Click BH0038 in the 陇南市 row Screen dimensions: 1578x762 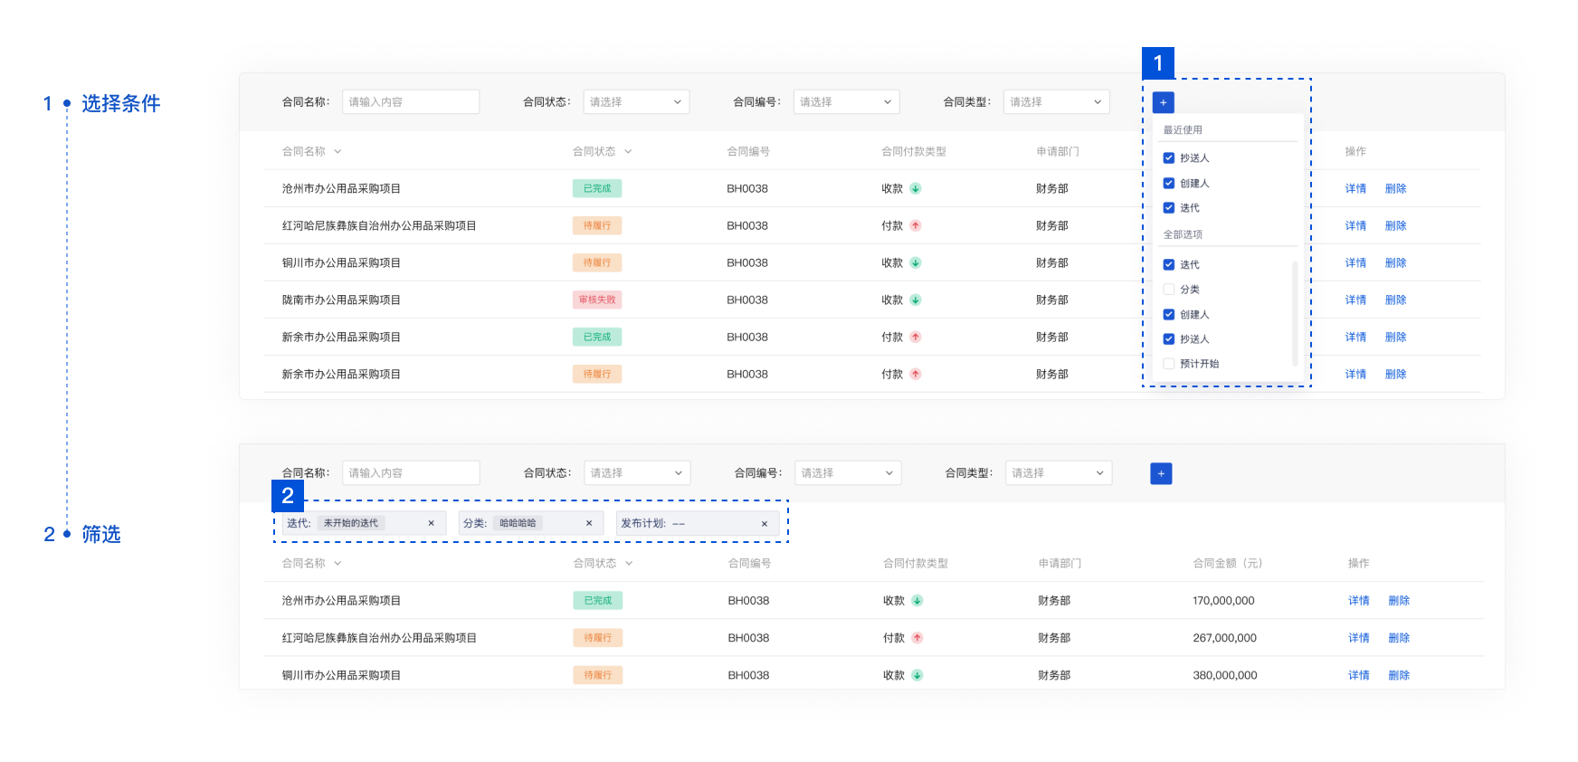click(747, 300)
